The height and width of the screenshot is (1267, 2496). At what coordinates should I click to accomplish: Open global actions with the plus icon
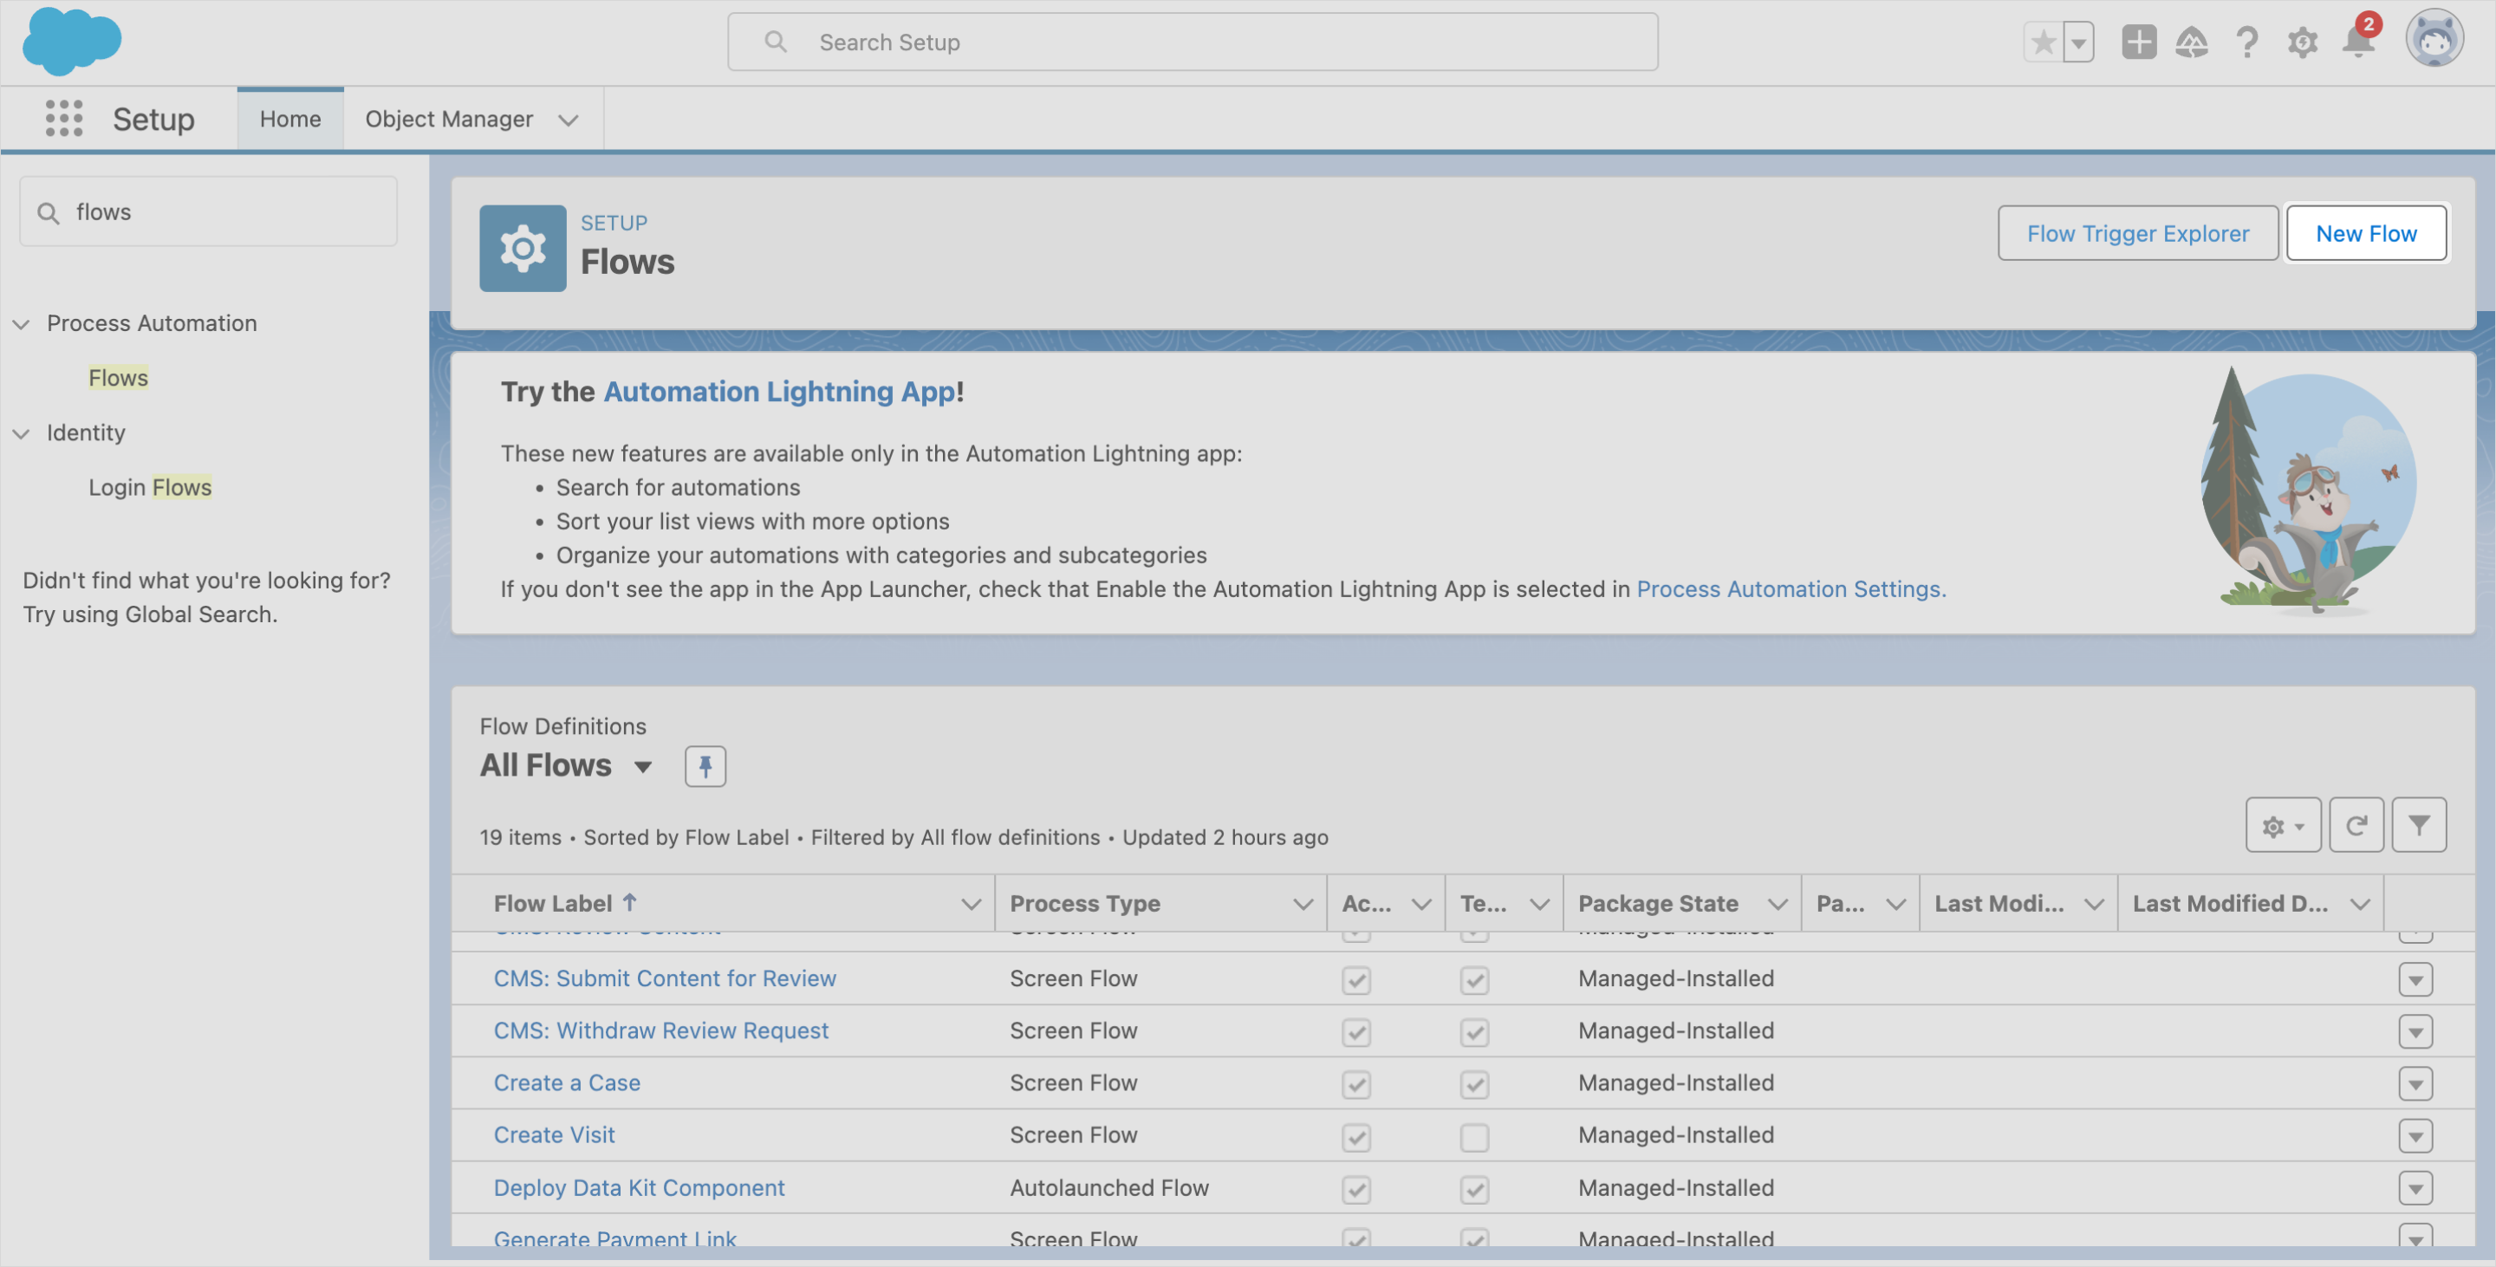pyautogui.click(x=2140, y=42)
